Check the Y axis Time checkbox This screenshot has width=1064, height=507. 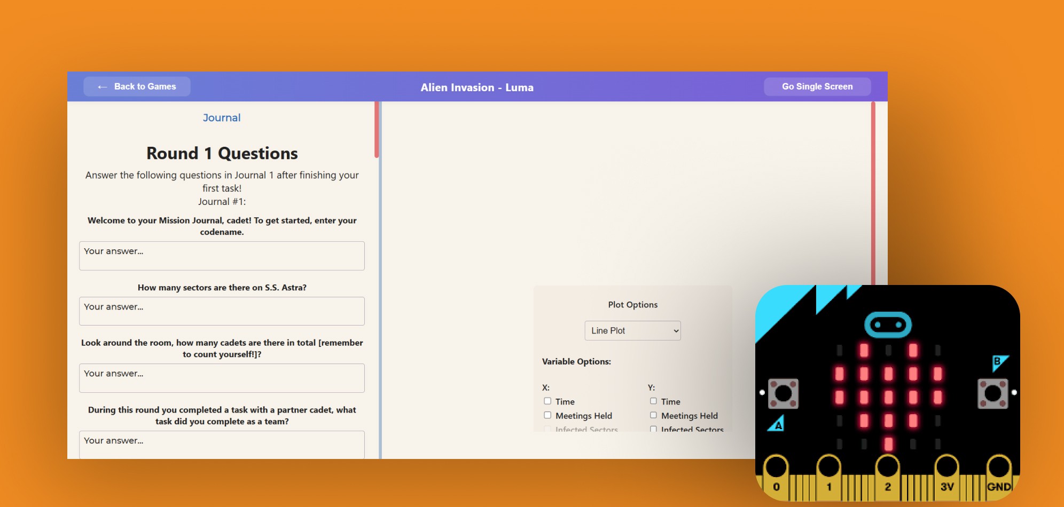(x=653, y=401)
